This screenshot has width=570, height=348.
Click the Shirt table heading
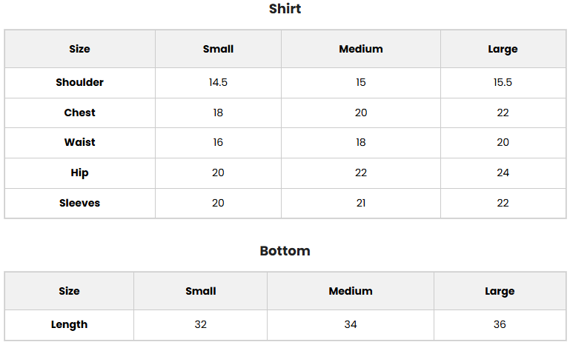tap(285, 10)
